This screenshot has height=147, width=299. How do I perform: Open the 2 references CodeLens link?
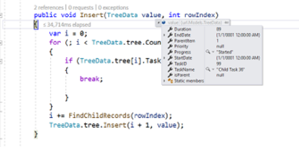49,8
